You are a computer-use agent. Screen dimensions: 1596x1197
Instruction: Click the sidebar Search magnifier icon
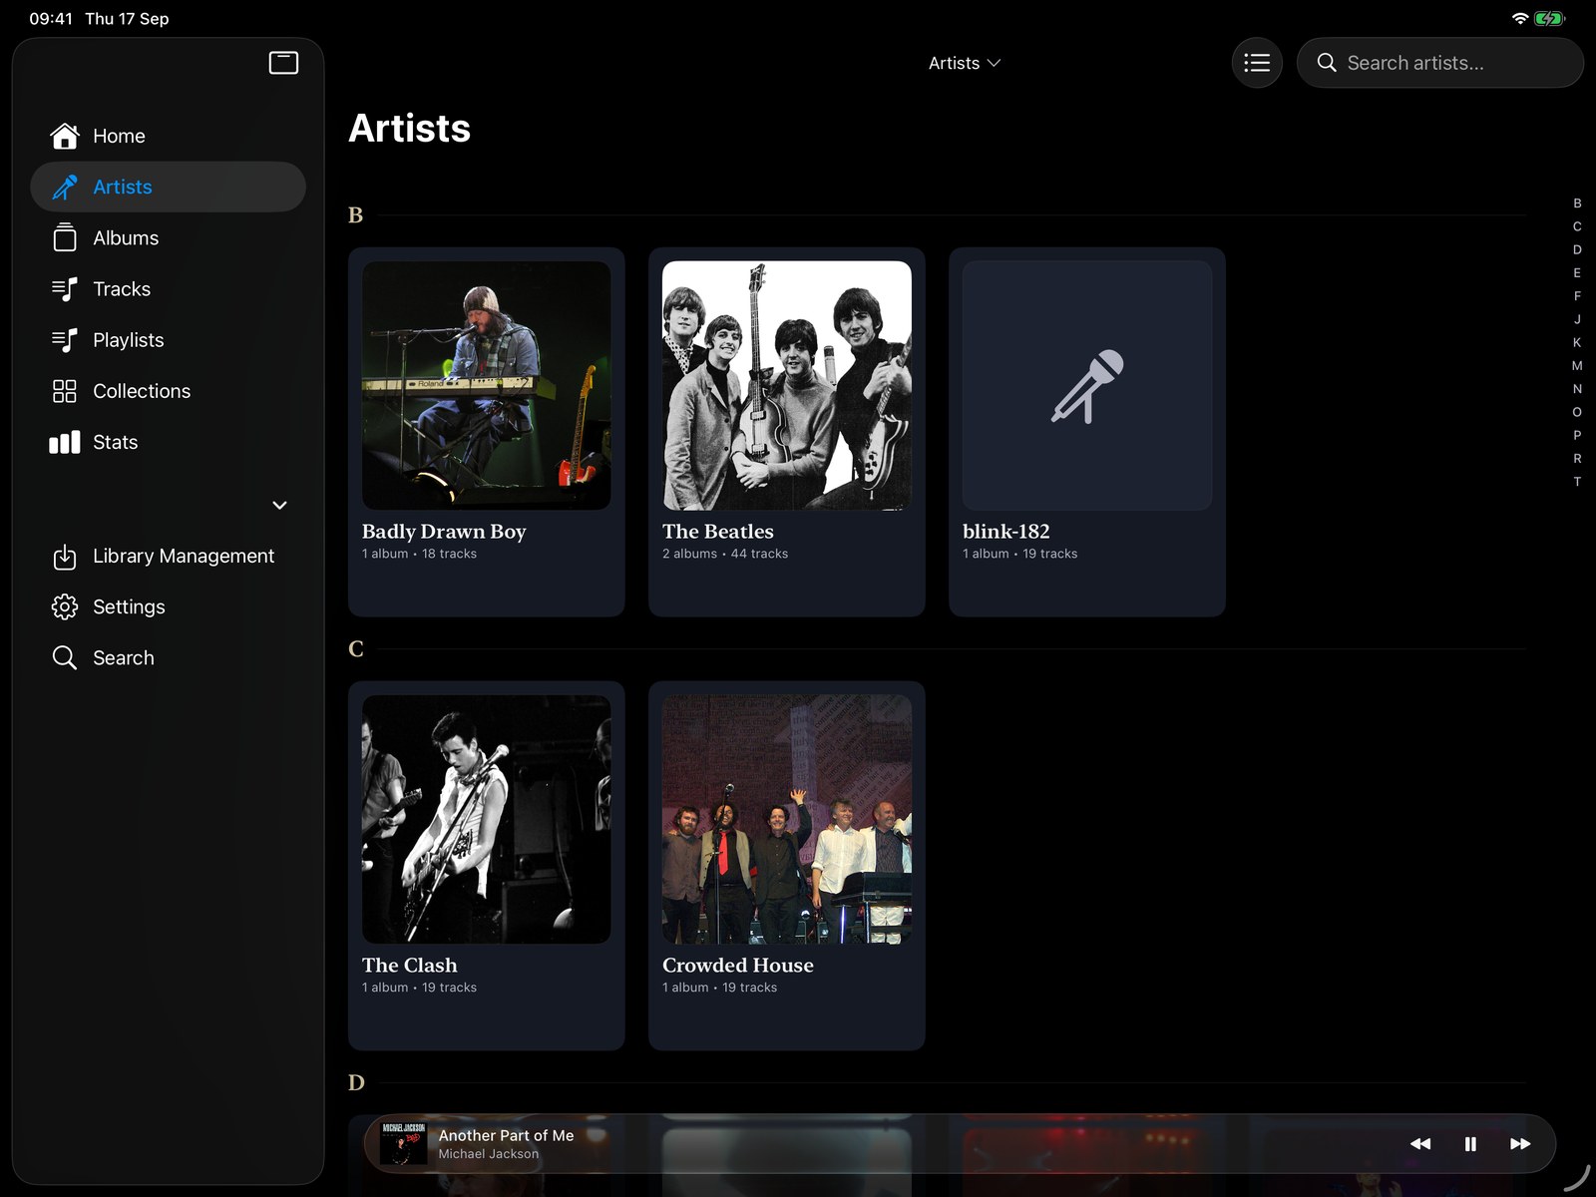tap(65, 657)
